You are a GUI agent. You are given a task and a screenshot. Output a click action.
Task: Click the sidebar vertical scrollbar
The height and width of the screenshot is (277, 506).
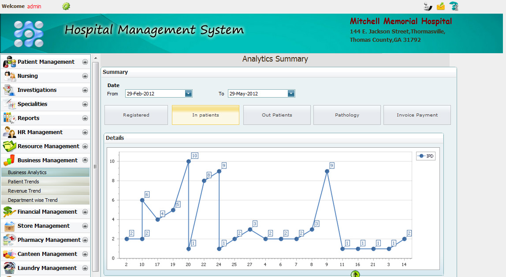[x=96, y=167]
